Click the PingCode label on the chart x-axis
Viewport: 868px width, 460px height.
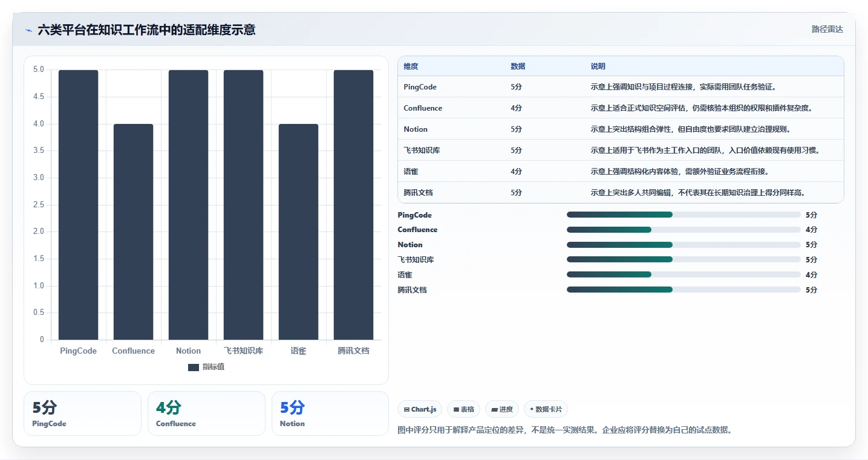tap(78, 351)
